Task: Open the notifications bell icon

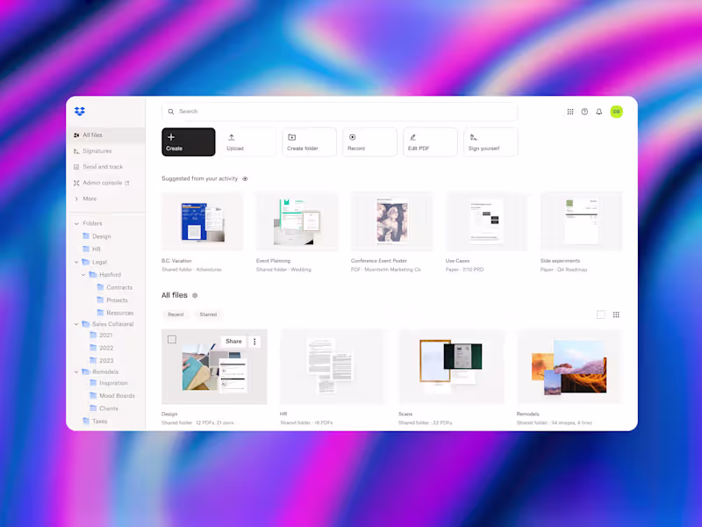Action: click(x=598, y=112)
